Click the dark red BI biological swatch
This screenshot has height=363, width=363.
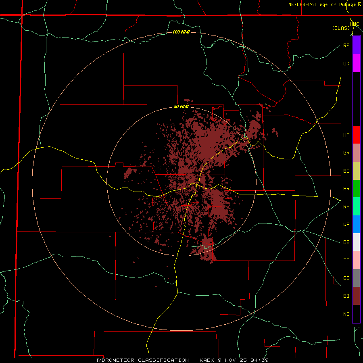coord(356,296)
